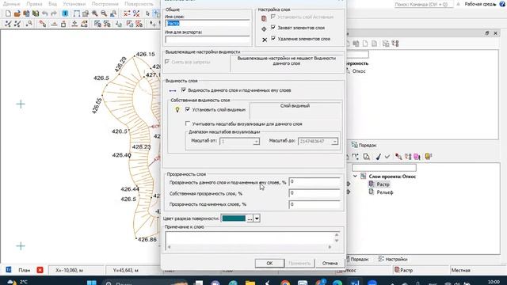Click the '...' color picker button
The image size is (507, 285).
[x=250, y=218]
